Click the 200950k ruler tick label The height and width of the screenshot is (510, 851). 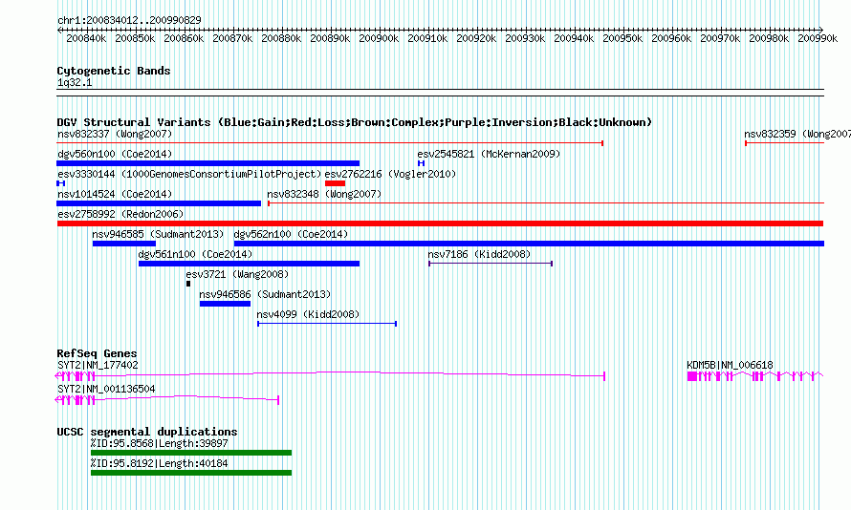[x=622, y=38]
